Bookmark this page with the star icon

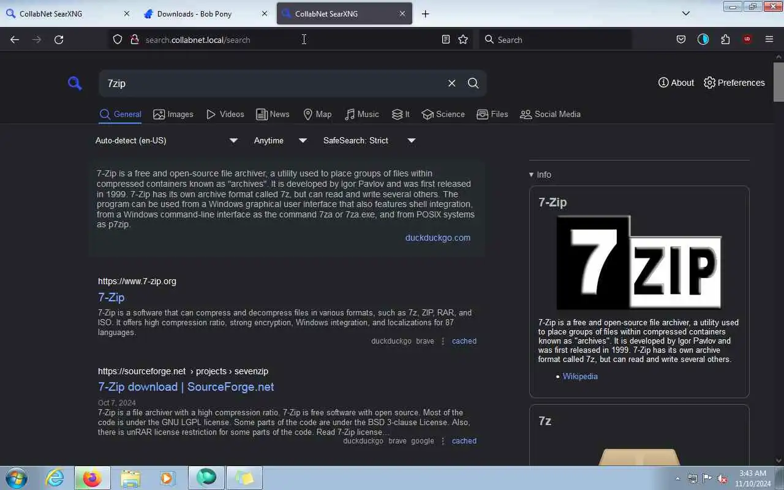pos(463,39)
